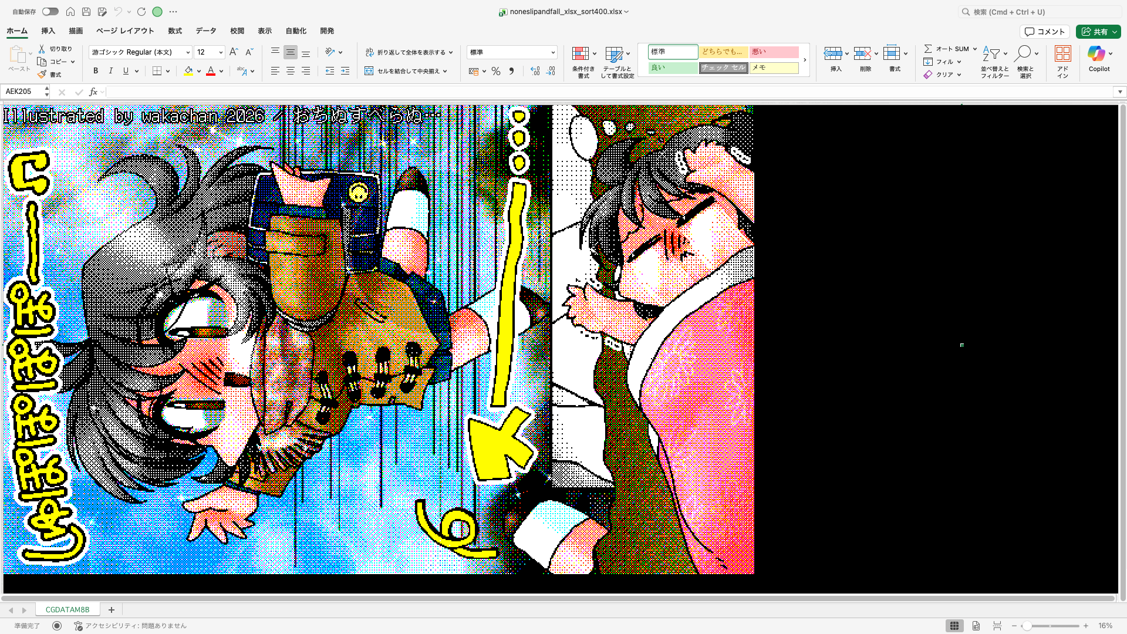Toggle the 自動保存 switch

pos(50,11)
